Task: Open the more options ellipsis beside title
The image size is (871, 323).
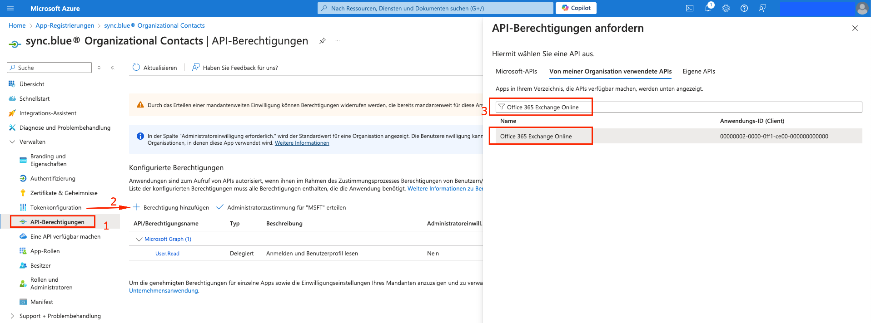Action: point(337,41)
